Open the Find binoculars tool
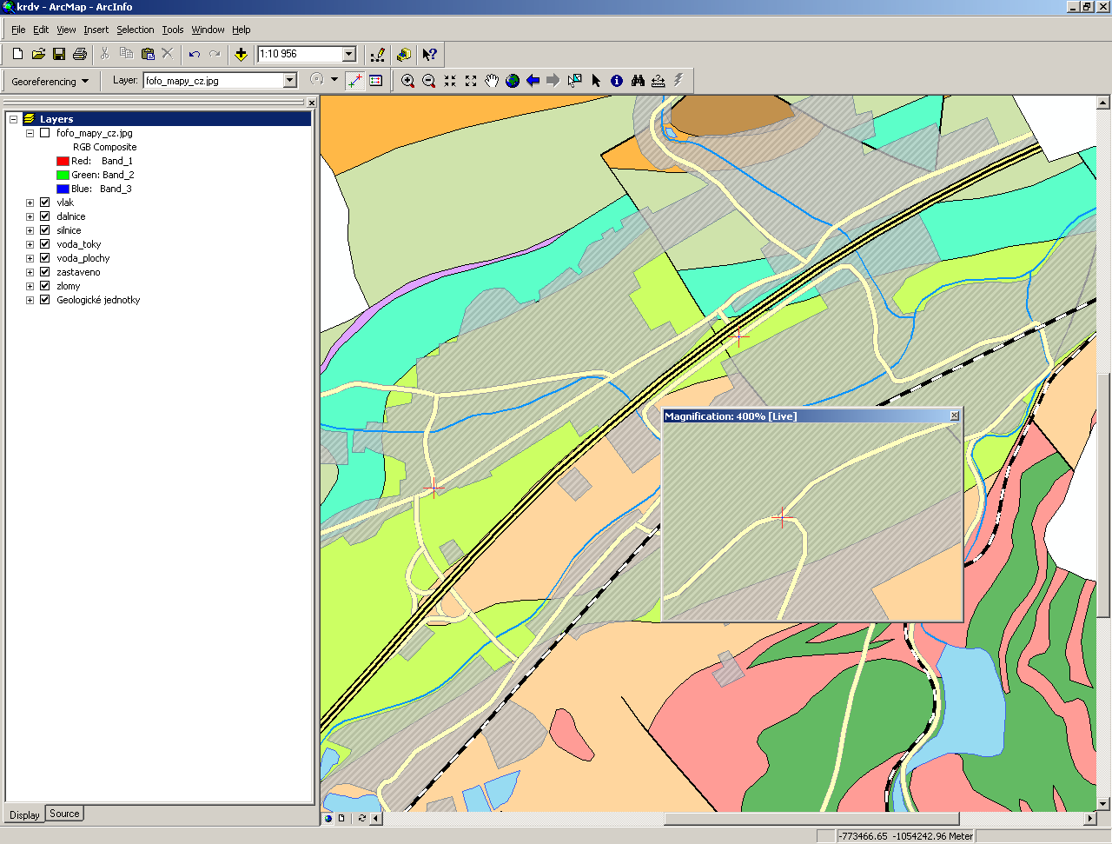This screenshot has width=1112, height=844. point(638,81)
